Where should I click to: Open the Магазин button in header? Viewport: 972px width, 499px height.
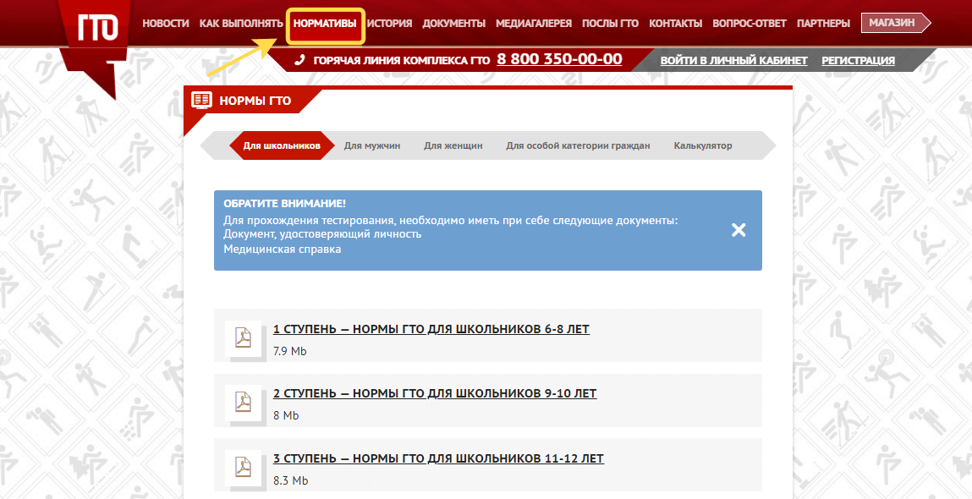point(892,23)
